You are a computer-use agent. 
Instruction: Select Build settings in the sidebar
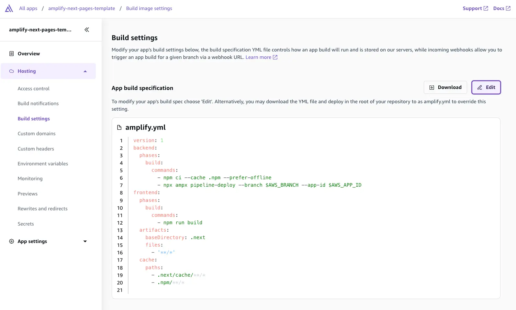click(x=34, y=119)
